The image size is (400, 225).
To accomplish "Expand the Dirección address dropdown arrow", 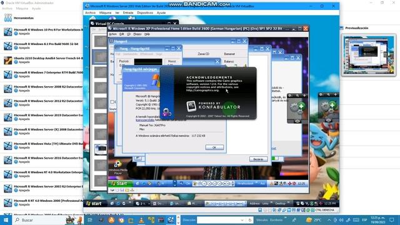I will 242,220.
